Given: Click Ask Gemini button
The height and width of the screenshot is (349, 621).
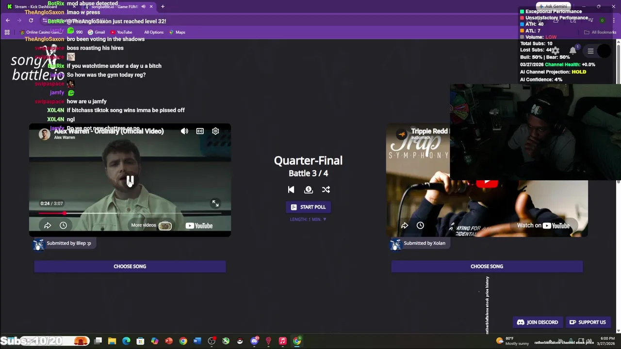Looking at the screenshot, I should 553,6.
